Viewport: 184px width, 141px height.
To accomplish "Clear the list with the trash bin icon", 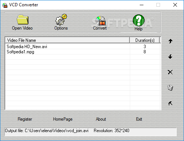I will 170,88.
